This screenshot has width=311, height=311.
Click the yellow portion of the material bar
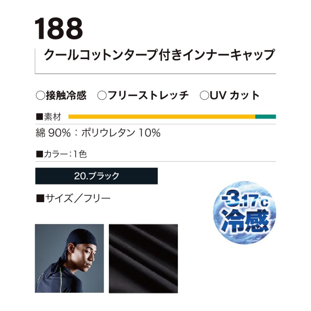pyautogui.click(x=162, y=116)
